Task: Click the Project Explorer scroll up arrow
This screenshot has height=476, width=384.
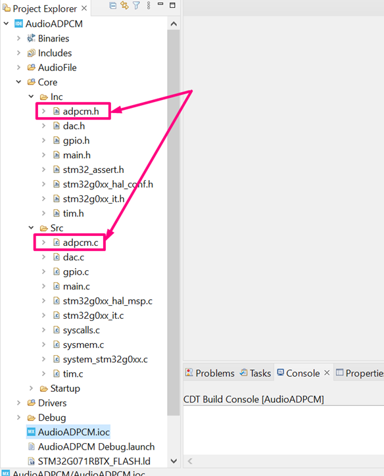Action: (x=174, y=24)
